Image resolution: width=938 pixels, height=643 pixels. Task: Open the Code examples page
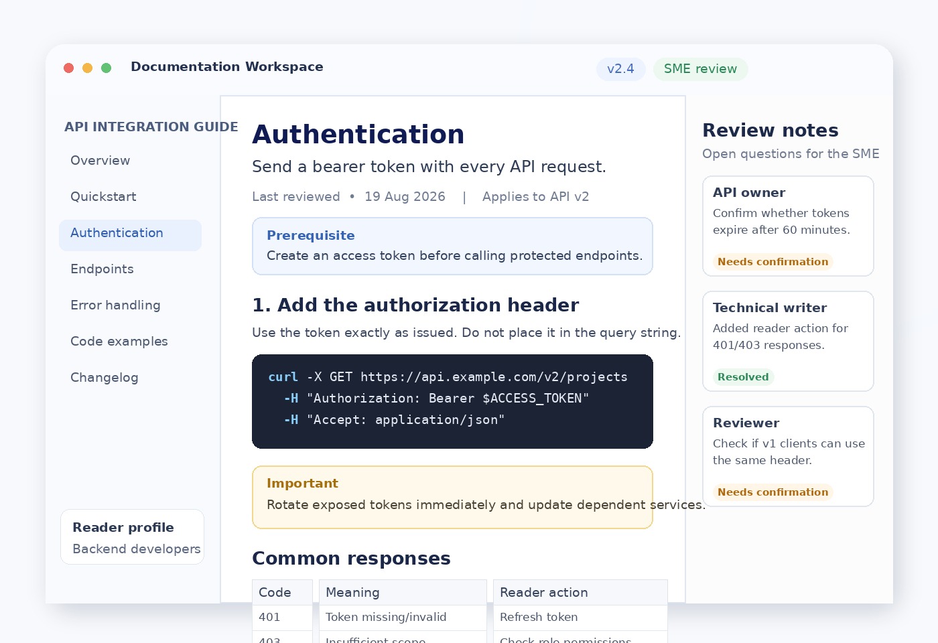119,342
